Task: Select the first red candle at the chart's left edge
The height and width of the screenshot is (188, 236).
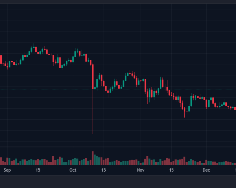Action: (1, 59)
